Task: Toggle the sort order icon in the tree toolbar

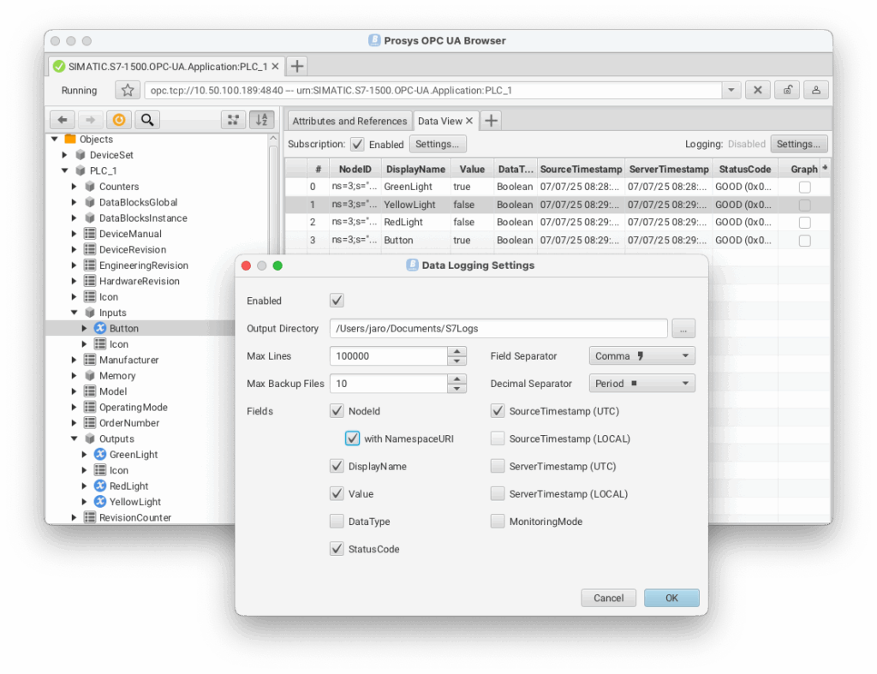Action: (262, 120)
